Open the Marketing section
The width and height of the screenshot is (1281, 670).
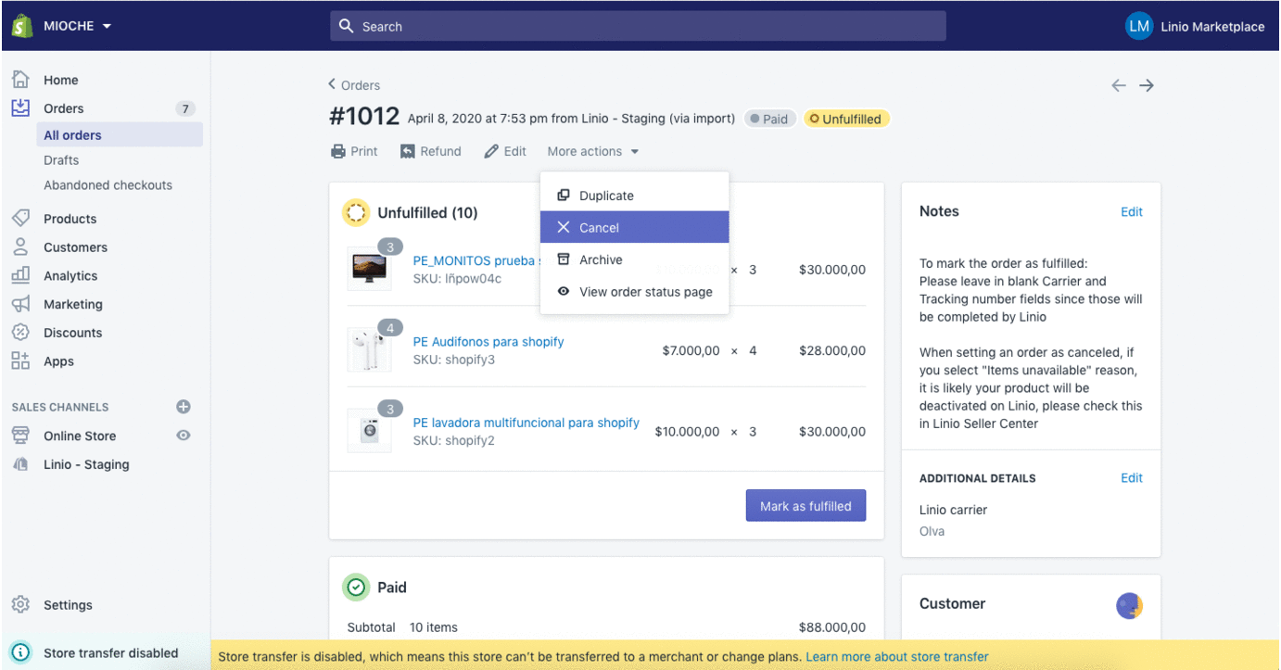(73, 304)
